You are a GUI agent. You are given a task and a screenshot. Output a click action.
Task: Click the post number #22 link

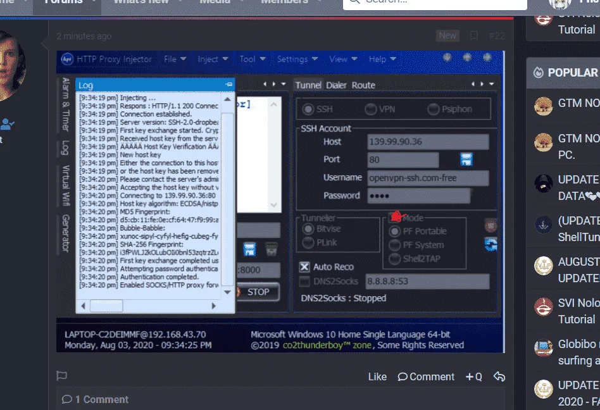pos(497,36)
